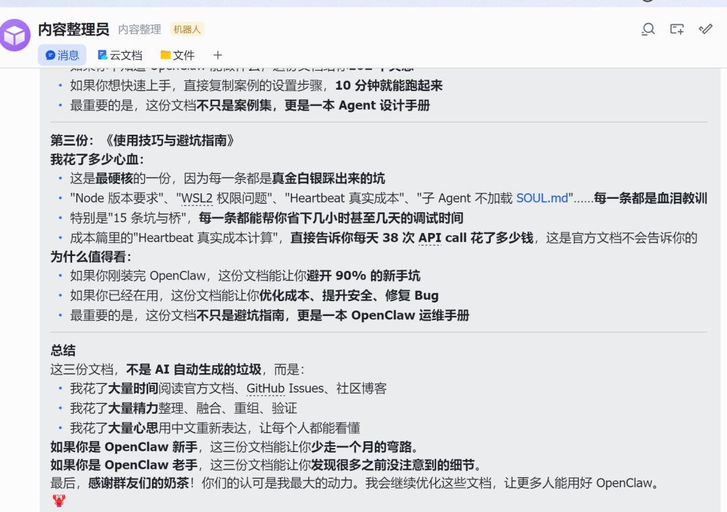This screenshot has height=512, width=727.
Task: Click the blue chat bubble icon beside 消息
Action: pos(52,55)
